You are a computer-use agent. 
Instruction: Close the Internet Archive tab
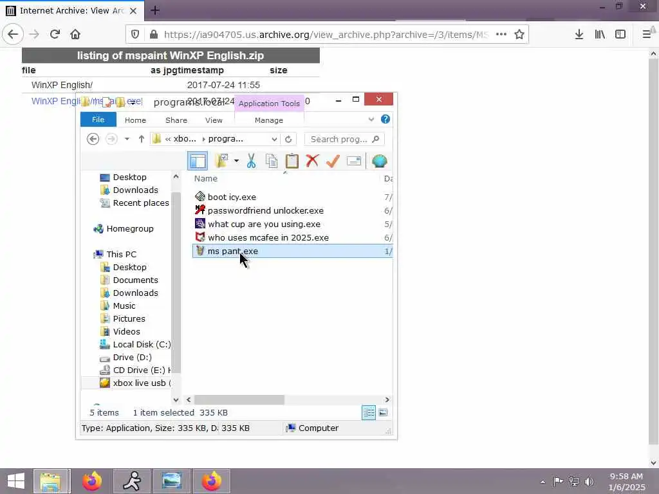tap(133, 10)
